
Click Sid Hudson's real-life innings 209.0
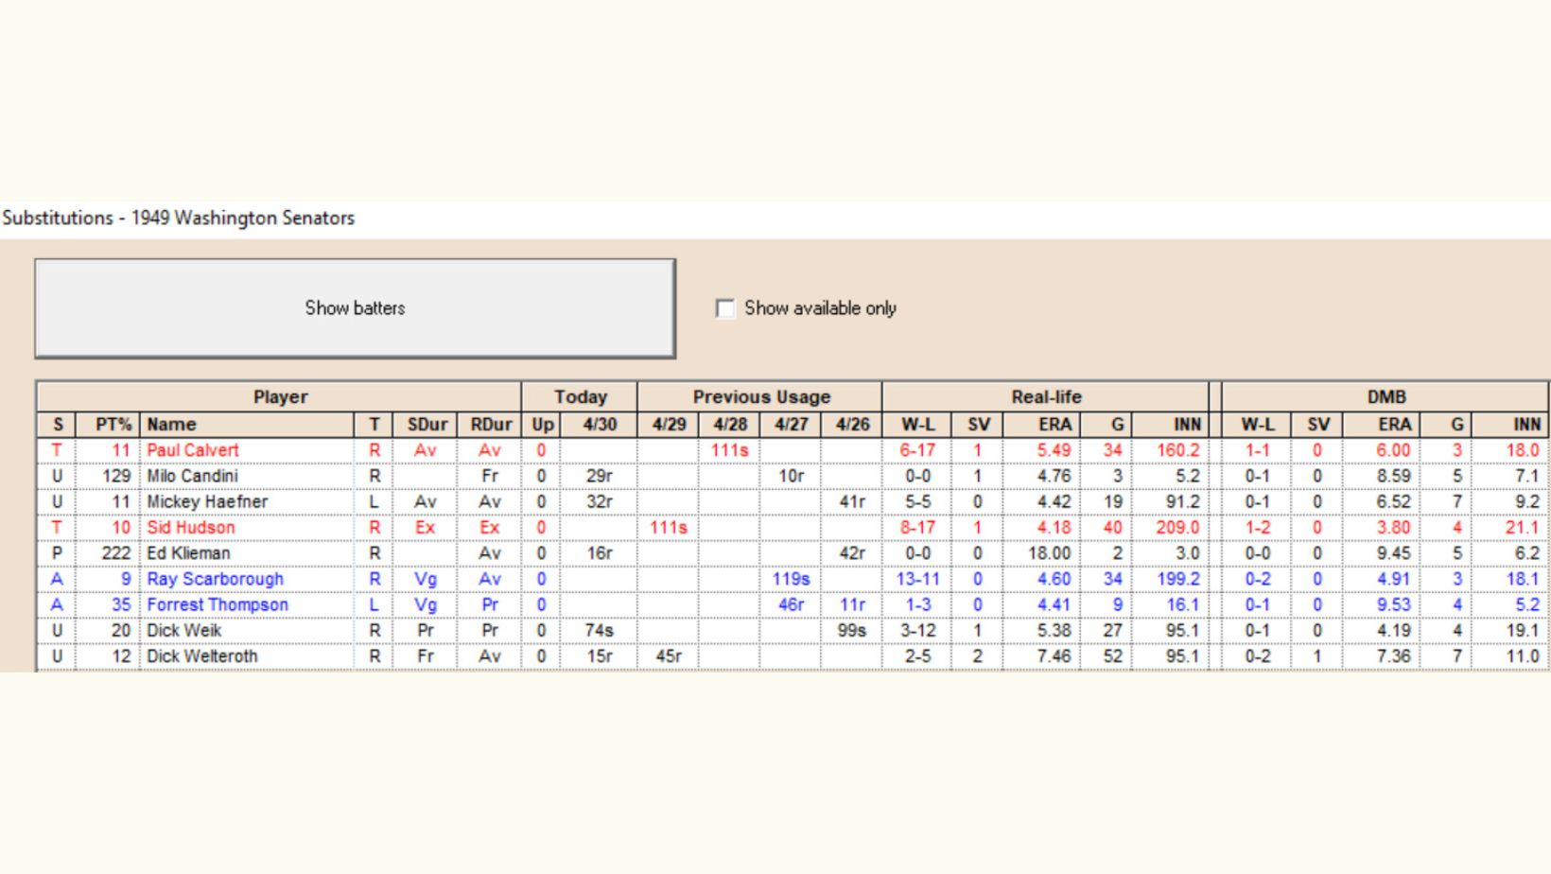tap(1177, 527)
